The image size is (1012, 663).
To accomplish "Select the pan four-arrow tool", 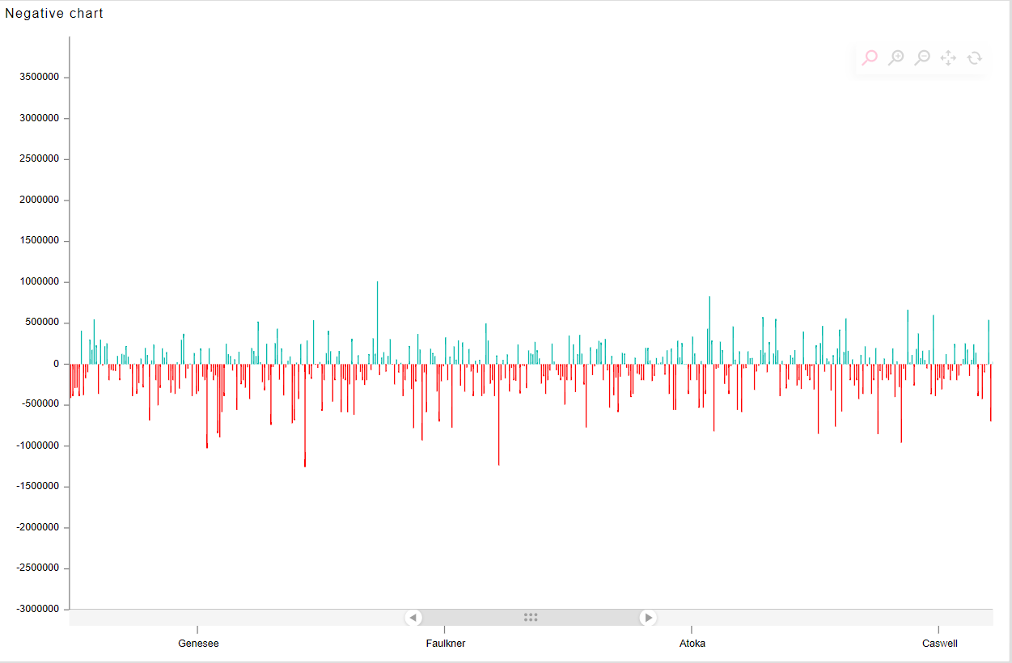I will pos(948,57).
